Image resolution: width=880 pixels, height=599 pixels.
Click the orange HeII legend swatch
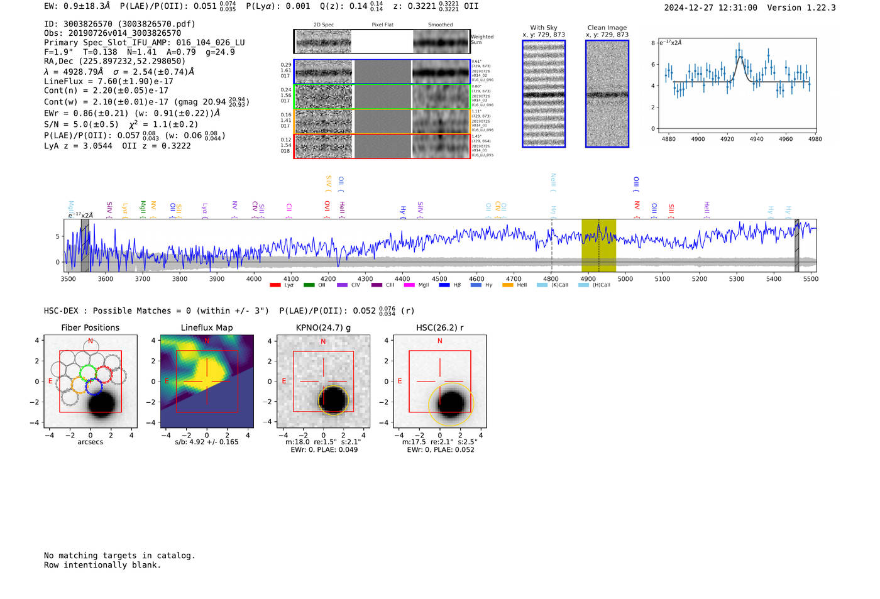508,285
